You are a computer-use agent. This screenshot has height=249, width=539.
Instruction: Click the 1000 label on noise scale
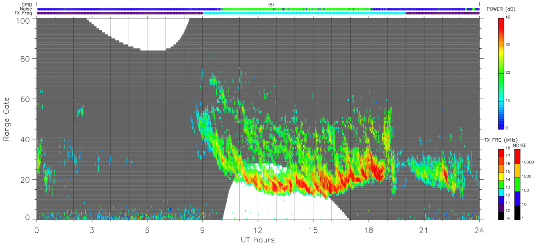(526, 176)
